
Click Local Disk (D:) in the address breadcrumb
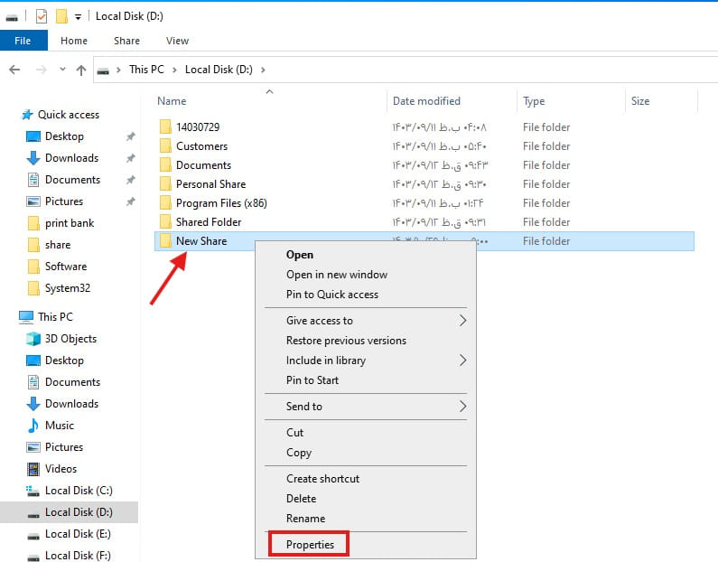[x=219, y=70]
